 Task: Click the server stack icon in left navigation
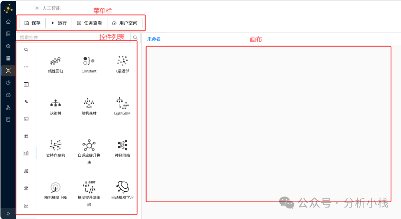8,58
